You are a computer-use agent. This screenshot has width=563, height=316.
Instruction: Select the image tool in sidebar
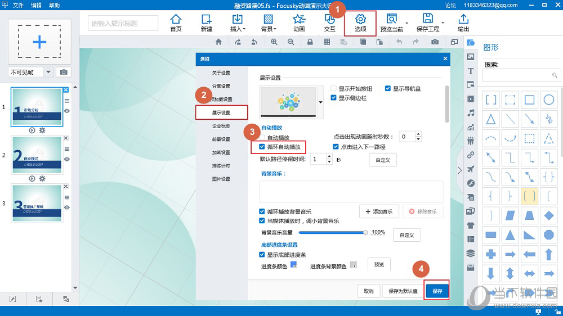coord(471,57)
